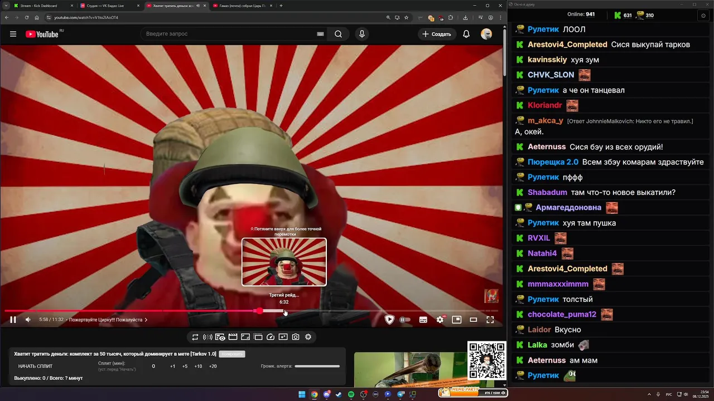Viewport: 714px width, 401px height.
Task: Open the Chrome extensions puzzle menu
Action: coord(451,17)
